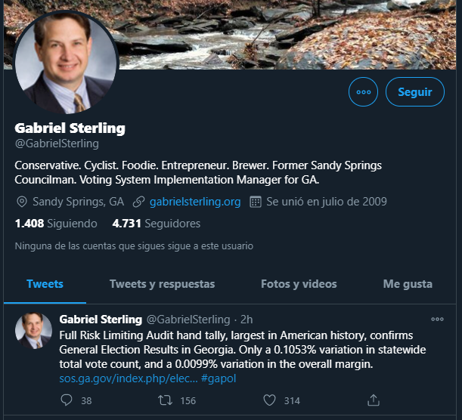Viewport: 462px width, 420px height.
Task: Select the Tweets tab
Action: (x=45, y=284)
